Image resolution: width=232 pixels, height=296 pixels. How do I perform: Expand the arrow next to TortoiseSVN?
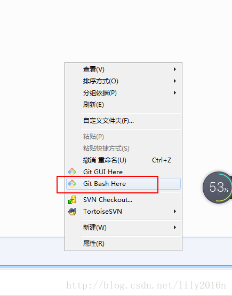175,211
